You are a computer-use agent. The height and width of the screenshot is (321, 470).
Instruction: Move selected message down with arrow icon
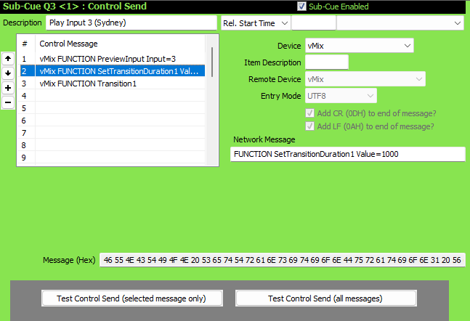pyautogui.click(x=8, y=73)
